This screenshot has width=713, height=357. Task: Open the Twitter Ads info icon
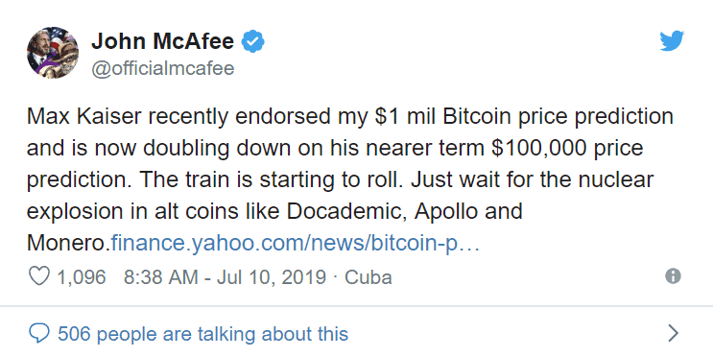point(673,275)
